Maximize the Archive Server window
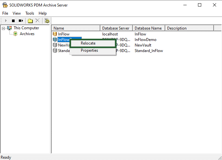The height and width of the screenshot is (160, 222). pyautogui.click(x=200, y=5)
